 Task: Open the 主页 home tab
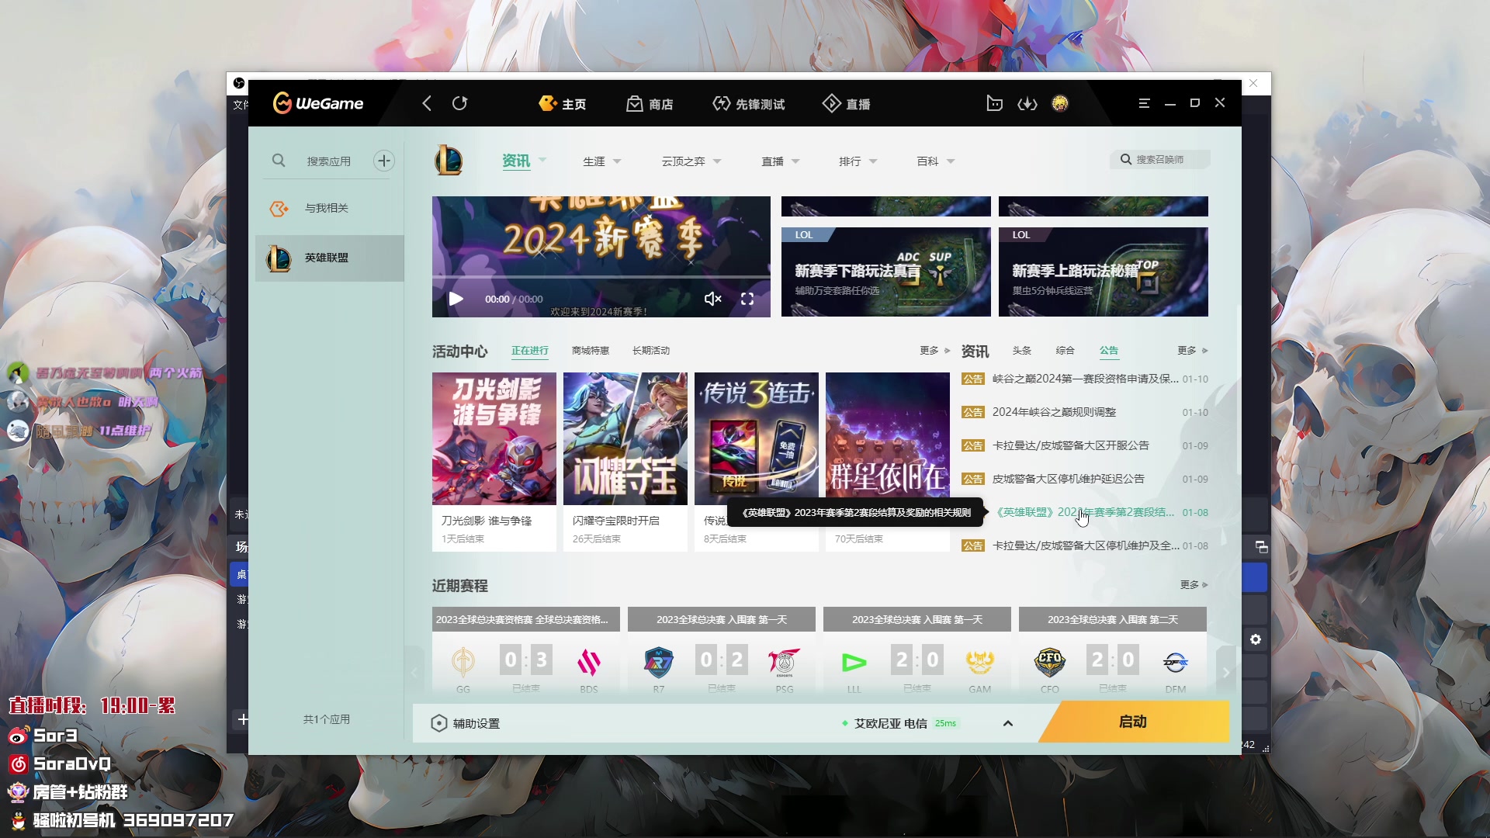point(563,104)
